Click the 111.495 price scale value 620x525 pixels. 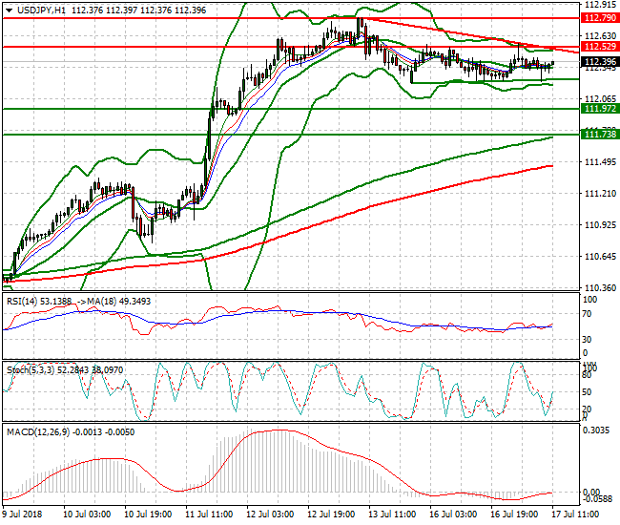pyautogui.click(x=600, y=162)
